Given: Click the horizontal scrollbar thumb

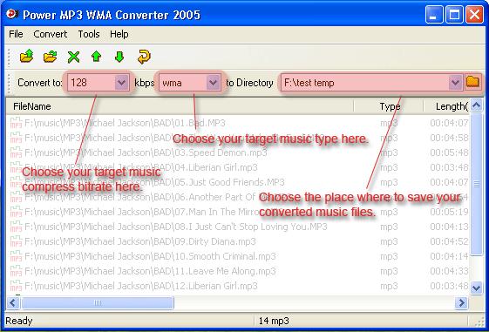Looking at the screenshot, I should pos(98,302).
